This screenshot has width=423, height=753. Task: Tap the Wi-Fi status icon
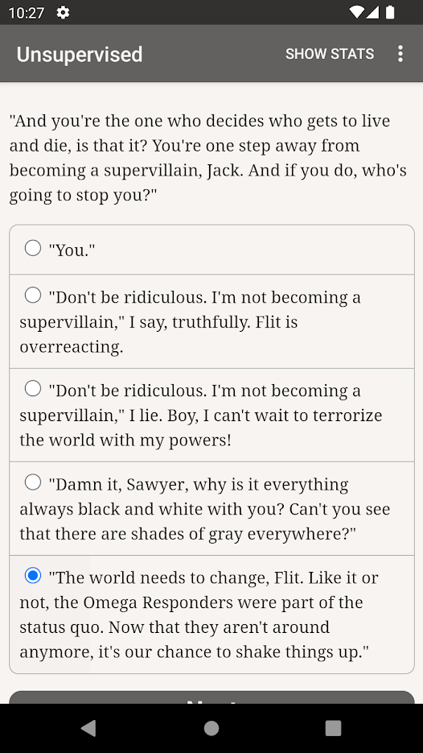tap(356, 12)
